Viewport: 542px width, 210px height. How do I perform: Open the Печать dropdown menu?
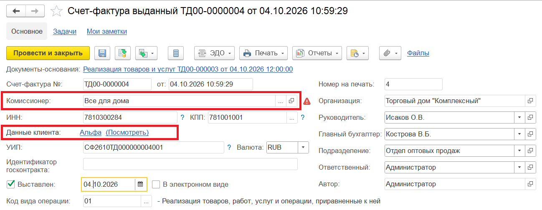pyautogui.click(x=263, y=53)
